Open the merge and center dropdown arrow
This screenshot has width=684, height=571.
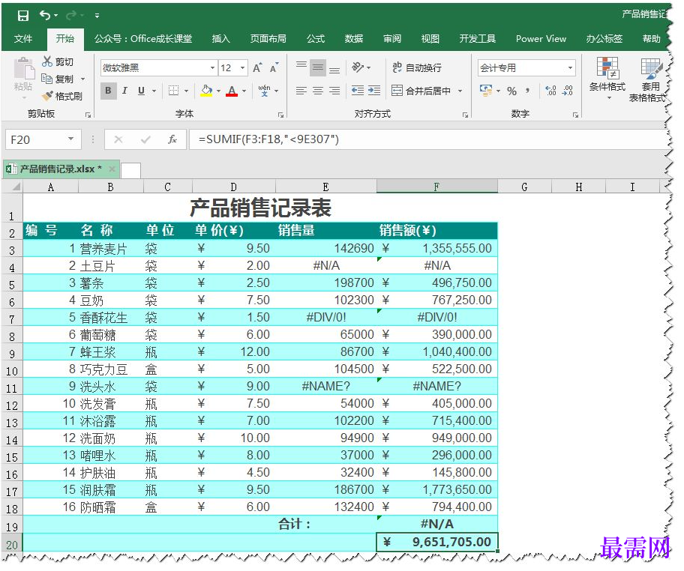click(460, 91)
